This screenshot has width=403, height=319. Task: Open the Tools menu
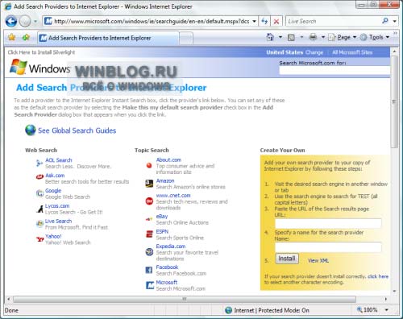click(375, 37)
